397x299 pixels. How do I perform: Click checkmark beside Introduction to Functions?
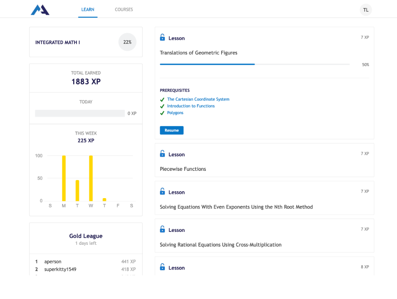[x=162, y=106]
